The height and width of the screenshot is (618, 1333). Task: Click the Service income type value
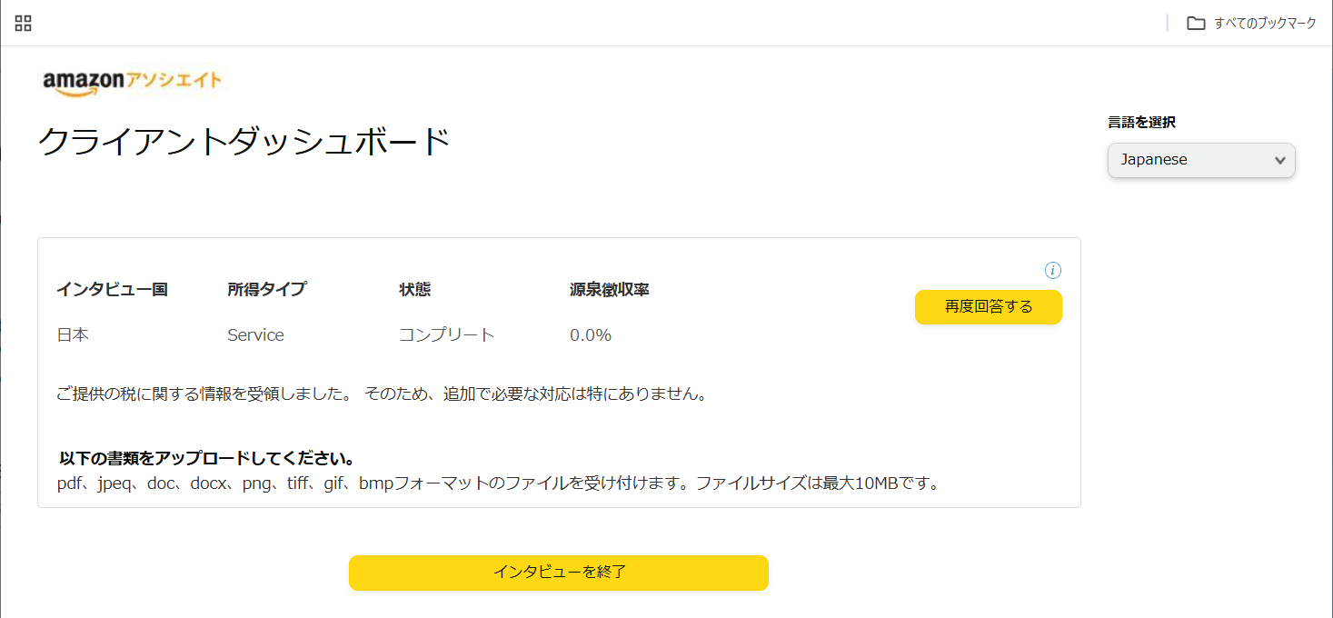tap(255, 335)
